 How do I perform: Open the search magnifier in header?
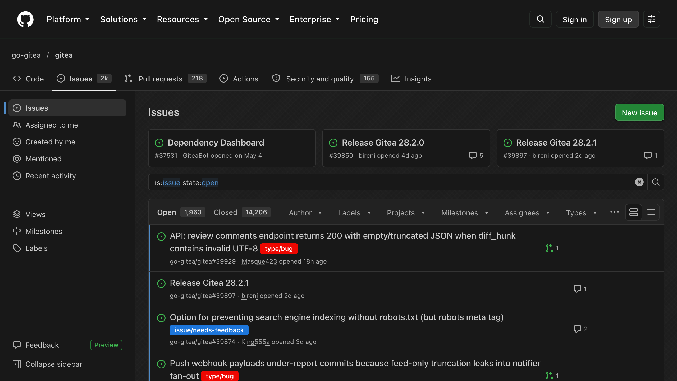tap(540, 19)
